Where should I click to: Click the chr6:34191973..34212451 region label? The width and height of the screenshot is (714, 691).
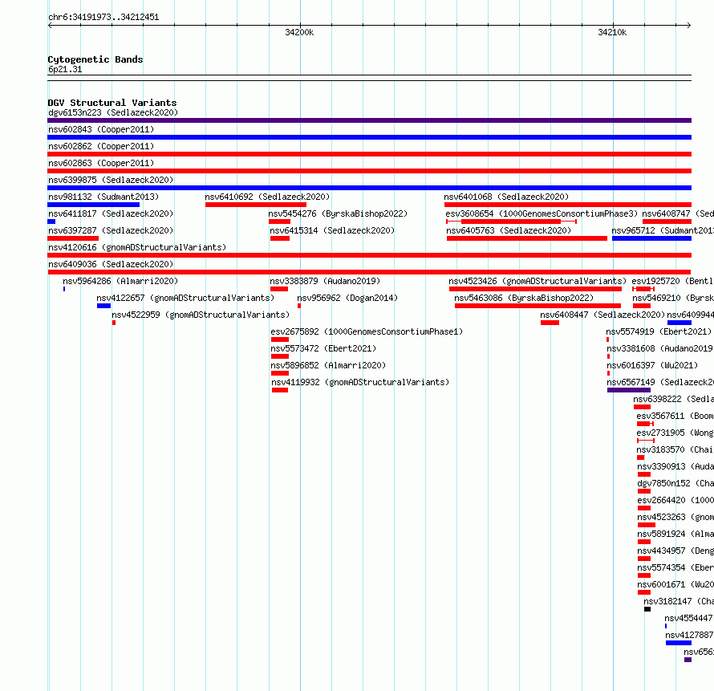tap(103, 17)
